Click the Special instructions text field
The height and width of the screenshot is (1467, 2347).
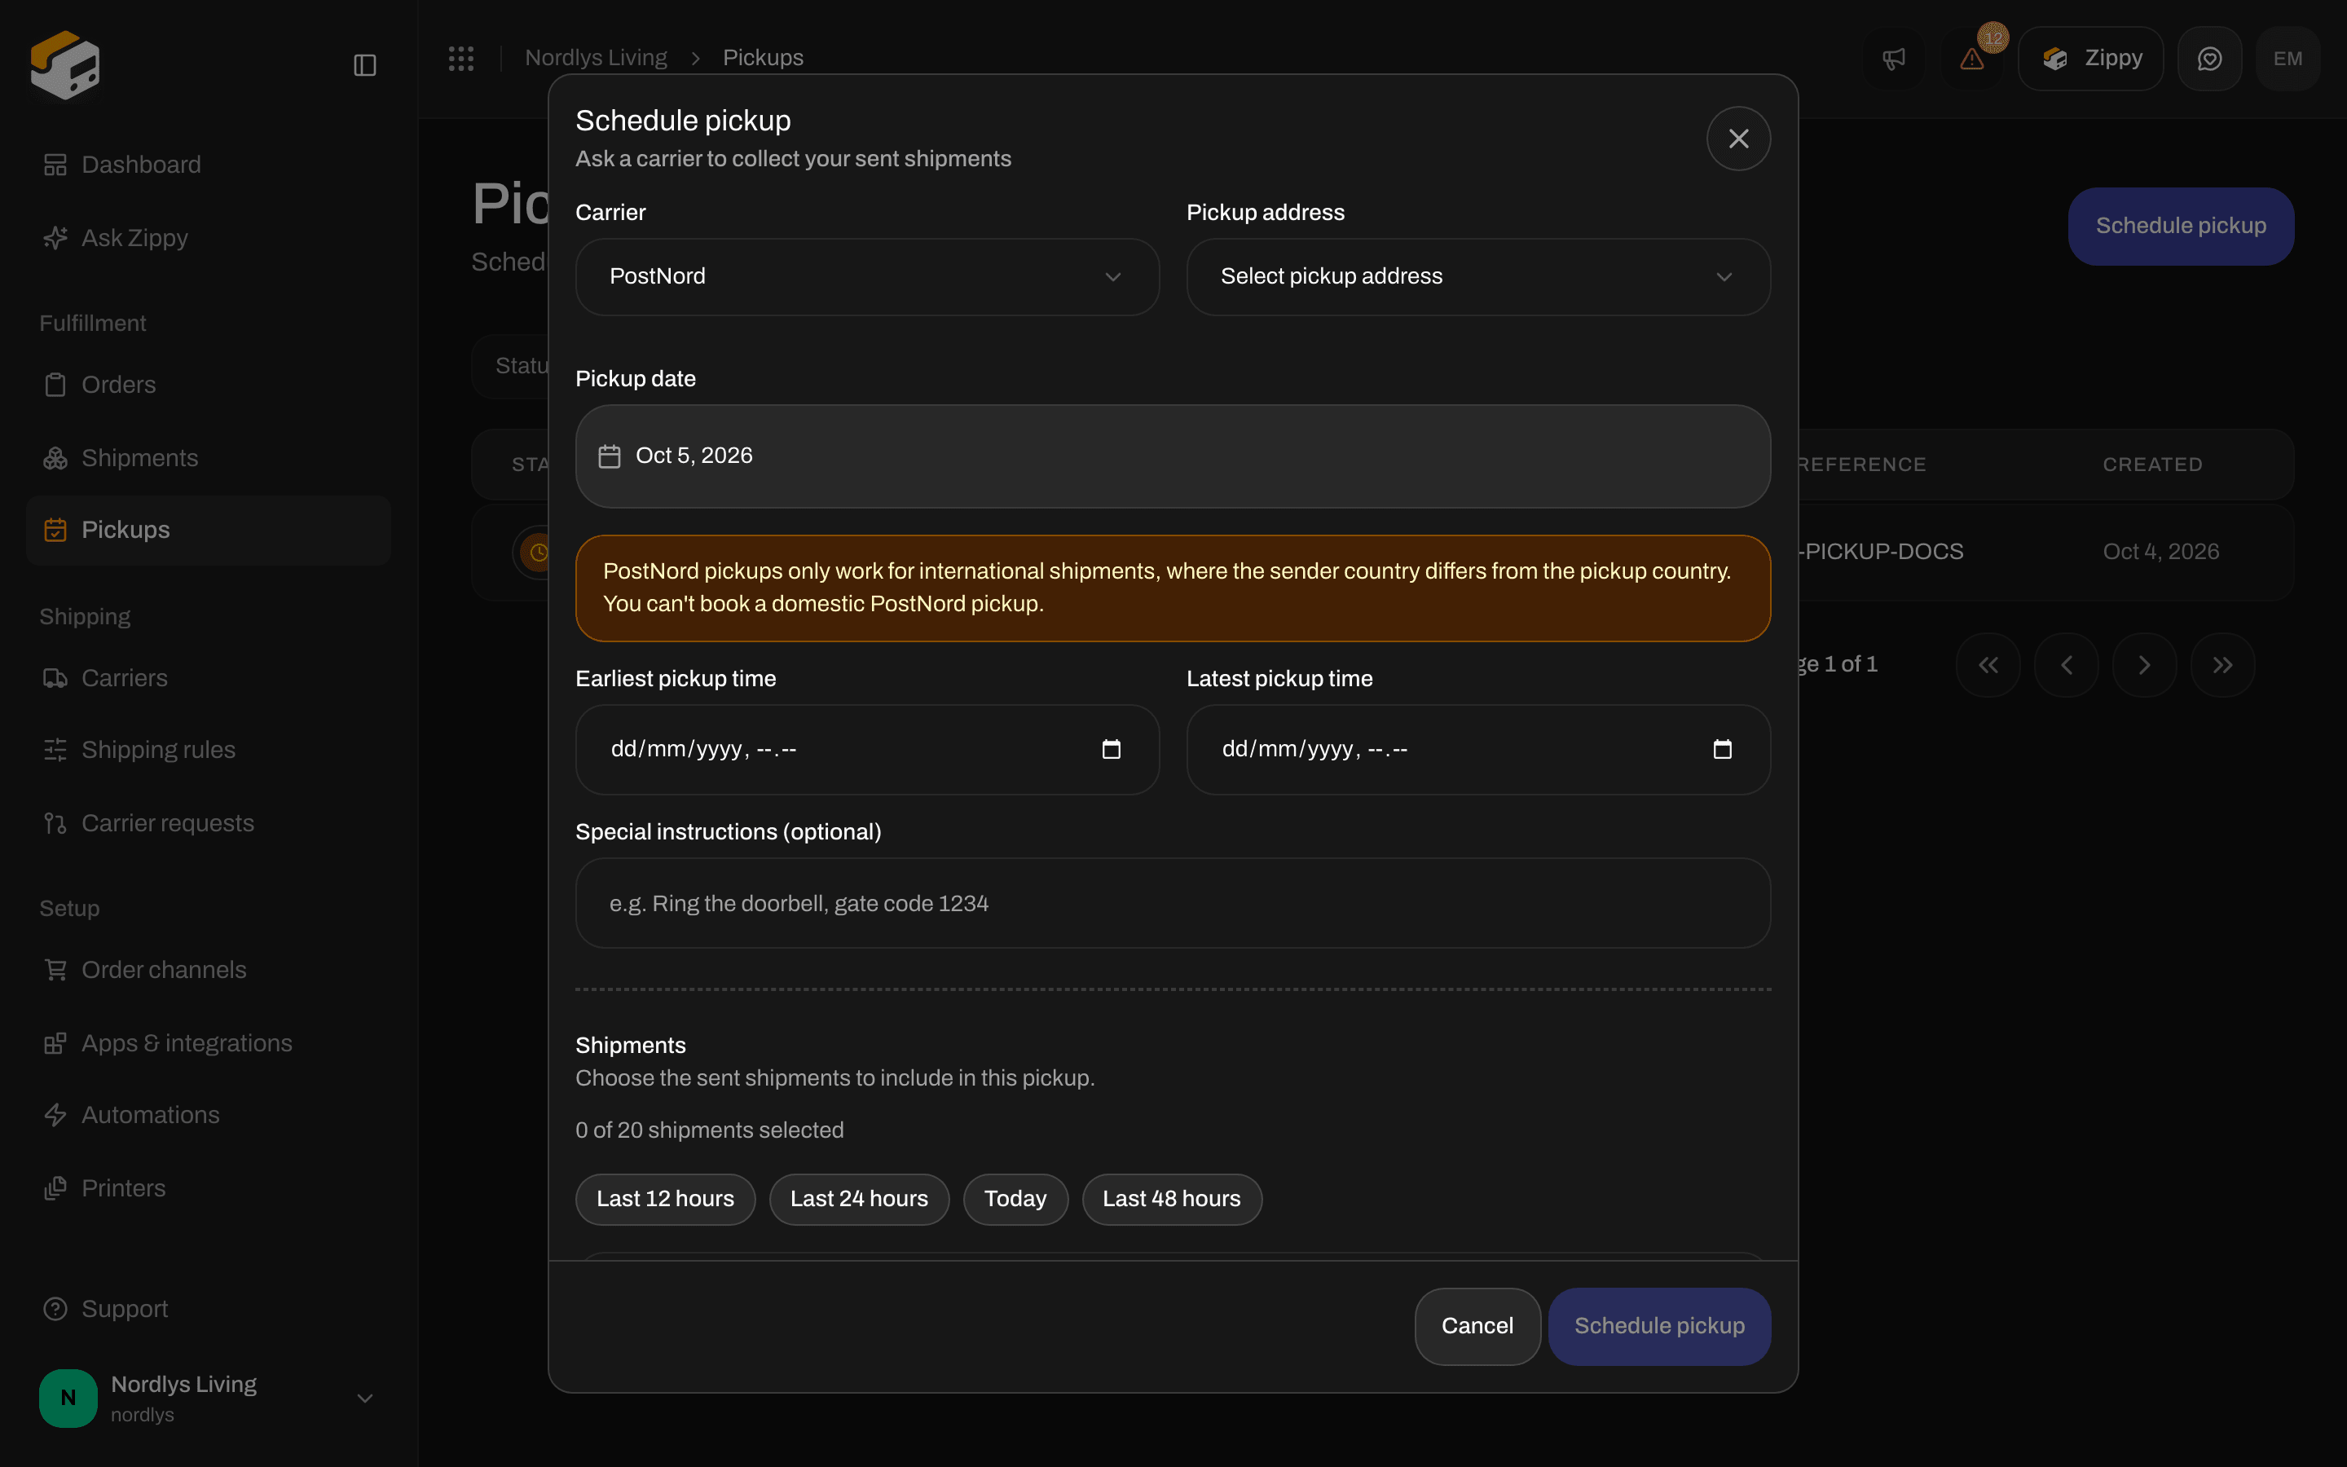(1173, 903)
